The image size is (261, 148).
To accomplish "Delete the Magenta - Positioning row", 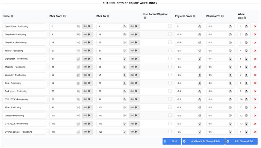I will (x=255, y=67).
